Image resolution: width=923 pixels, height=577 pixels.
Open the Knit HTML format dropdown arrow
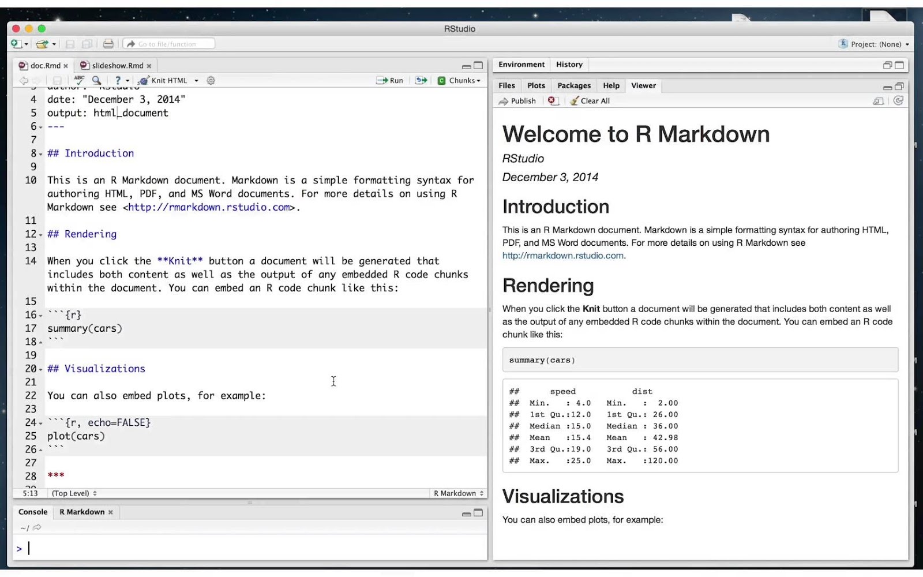point(196,80)
